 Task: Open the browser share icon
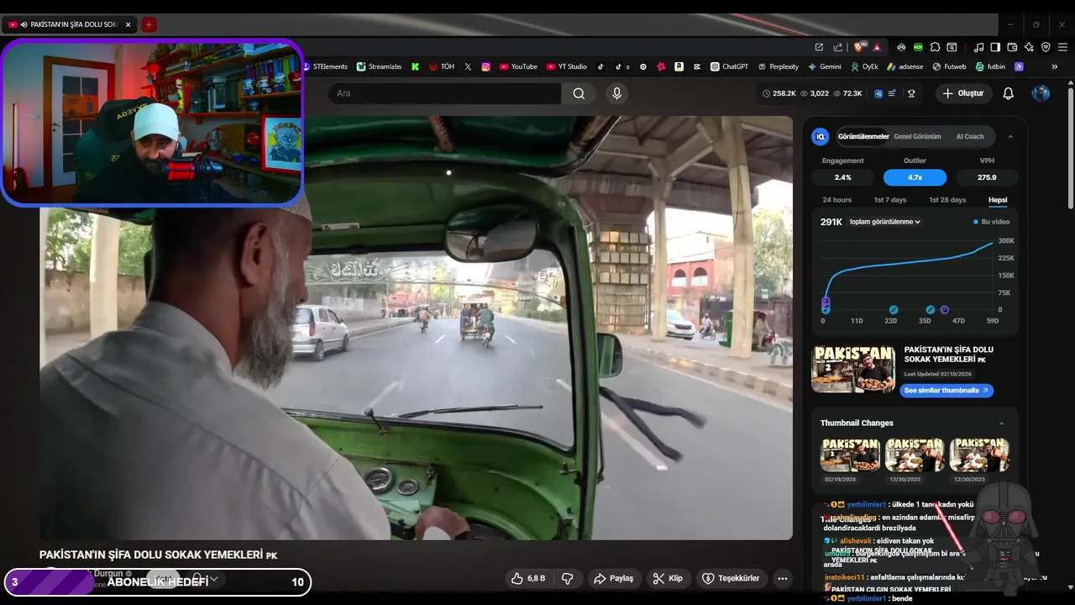click(837, 47)
